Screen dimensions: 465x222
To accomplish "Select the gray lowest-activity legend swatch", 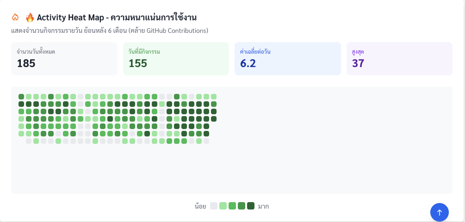I will [214, 206].
